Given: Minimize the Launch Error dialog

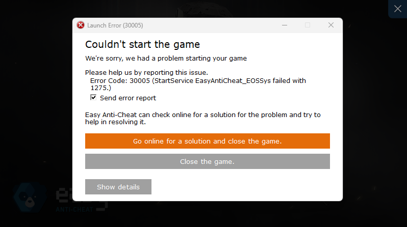Looking at the screenshot, I should (284, 25).
